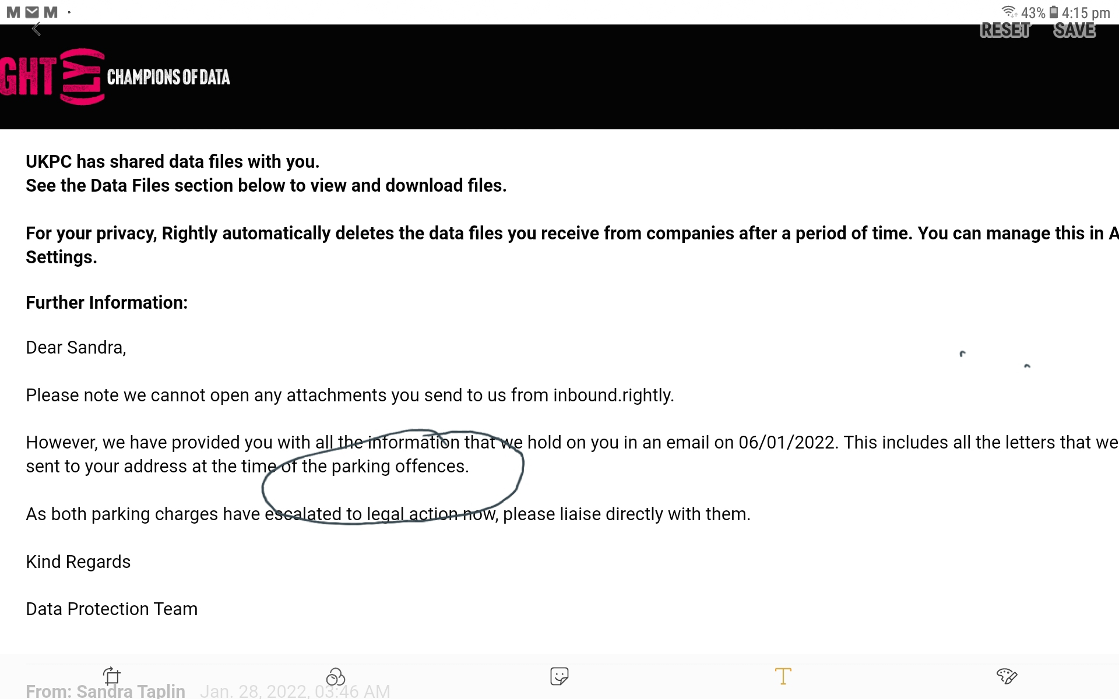
Task: Tap the Wi-Fi status icon
Action: [x=1009, y=12]
